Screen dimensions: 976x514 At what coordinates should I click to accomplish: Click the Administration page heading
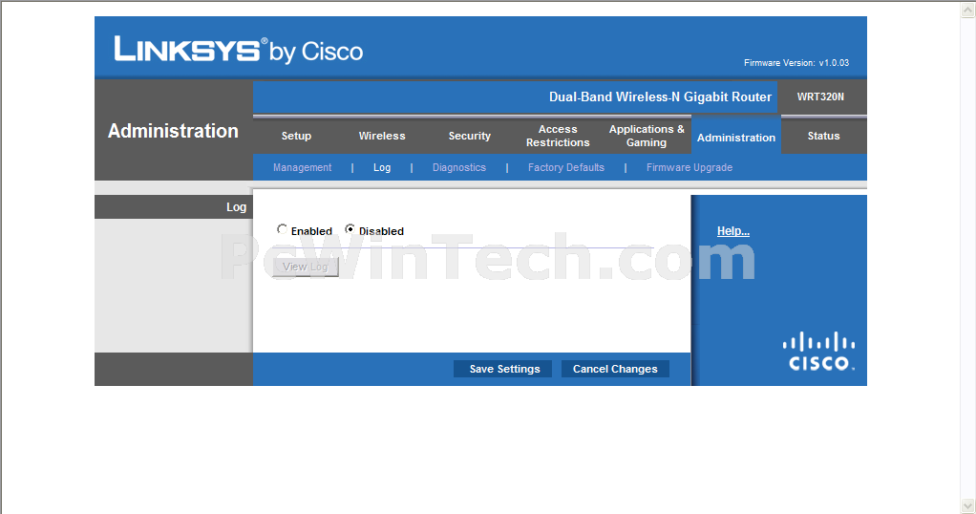click(x=173, y=131)
